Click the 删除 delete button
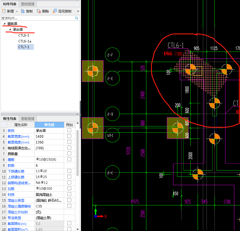240x231 pixels. [x=43, y=11]
